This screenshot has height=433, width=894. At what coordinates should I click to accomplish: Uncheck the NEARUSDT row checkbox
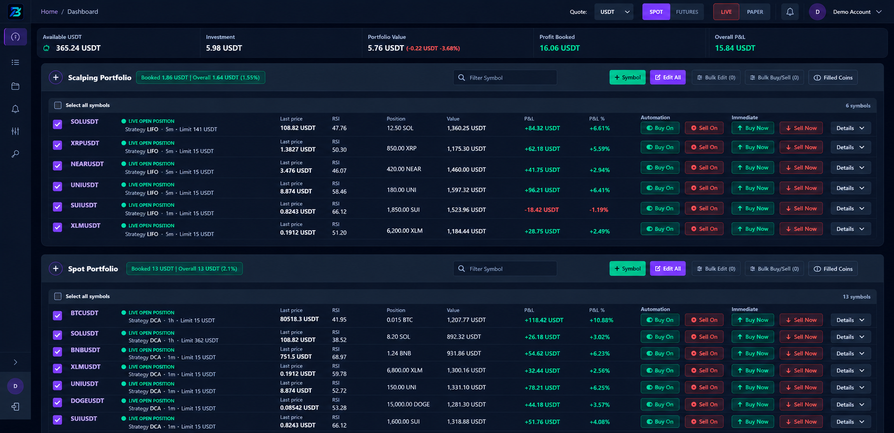click(58, 166)
